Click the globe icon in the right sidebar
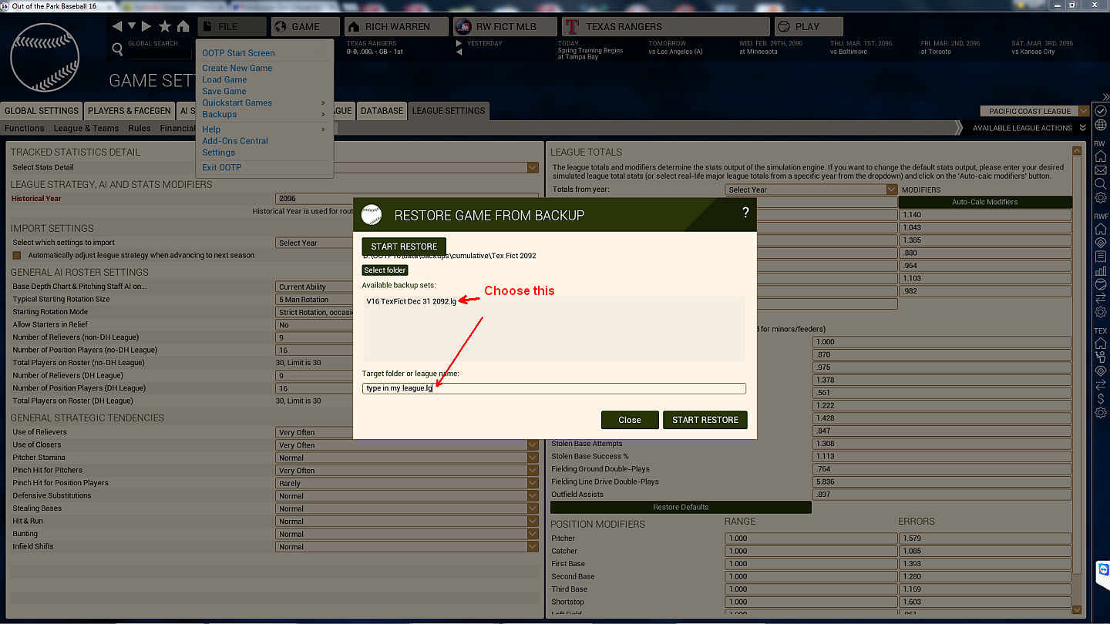This screenshot has width=1110, height=624. pos(1101,126)
